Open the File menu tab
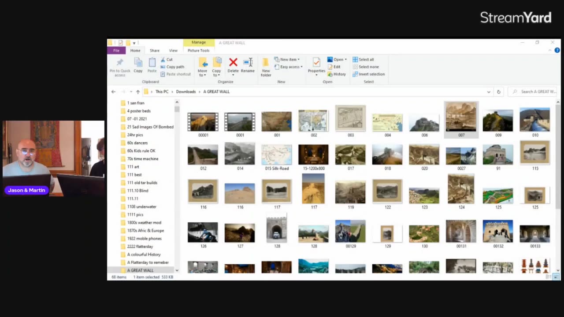The width and height of the screenshot is (564, 317). [116, 51]
